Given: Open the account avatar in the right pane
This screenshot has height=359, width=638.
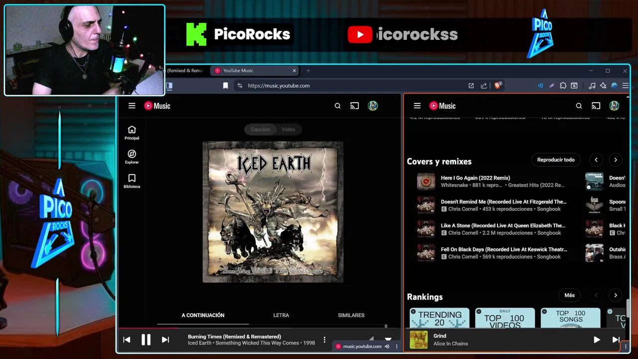Looking at the screenshot, I should tap(614, 106).
